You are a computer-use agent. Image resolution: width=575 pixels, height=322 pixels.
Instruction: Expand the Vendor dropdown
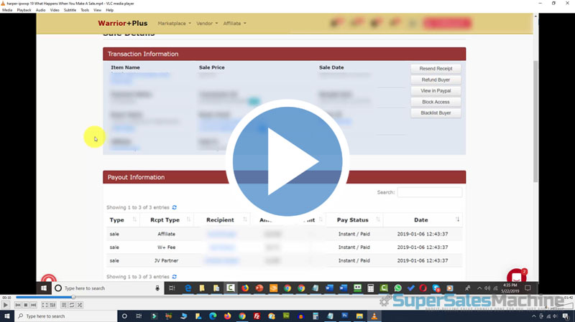(206, 24)
